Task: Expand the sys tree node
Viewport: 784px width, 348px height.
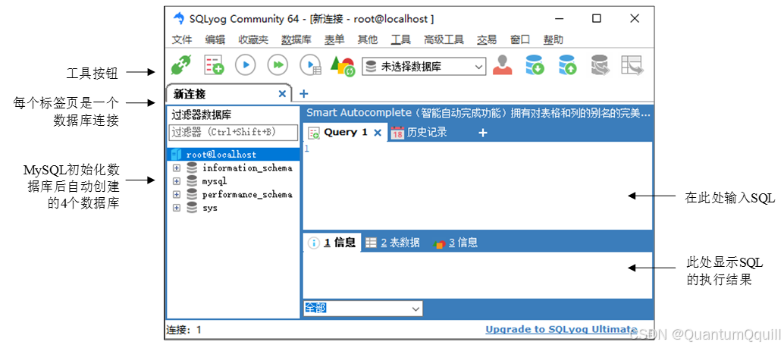Action: pyautogui.click(x=176, y=207)
